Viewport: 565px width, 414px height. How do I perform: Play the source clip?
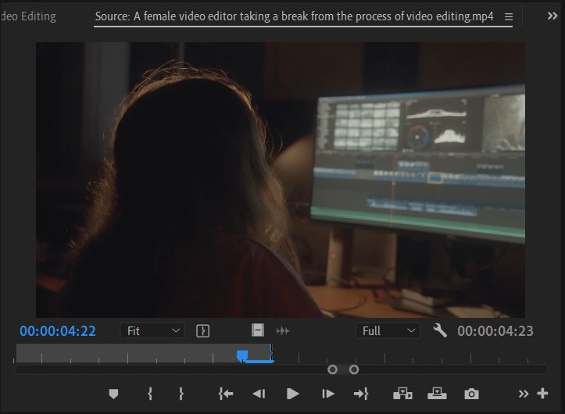(x=292, y=394)
